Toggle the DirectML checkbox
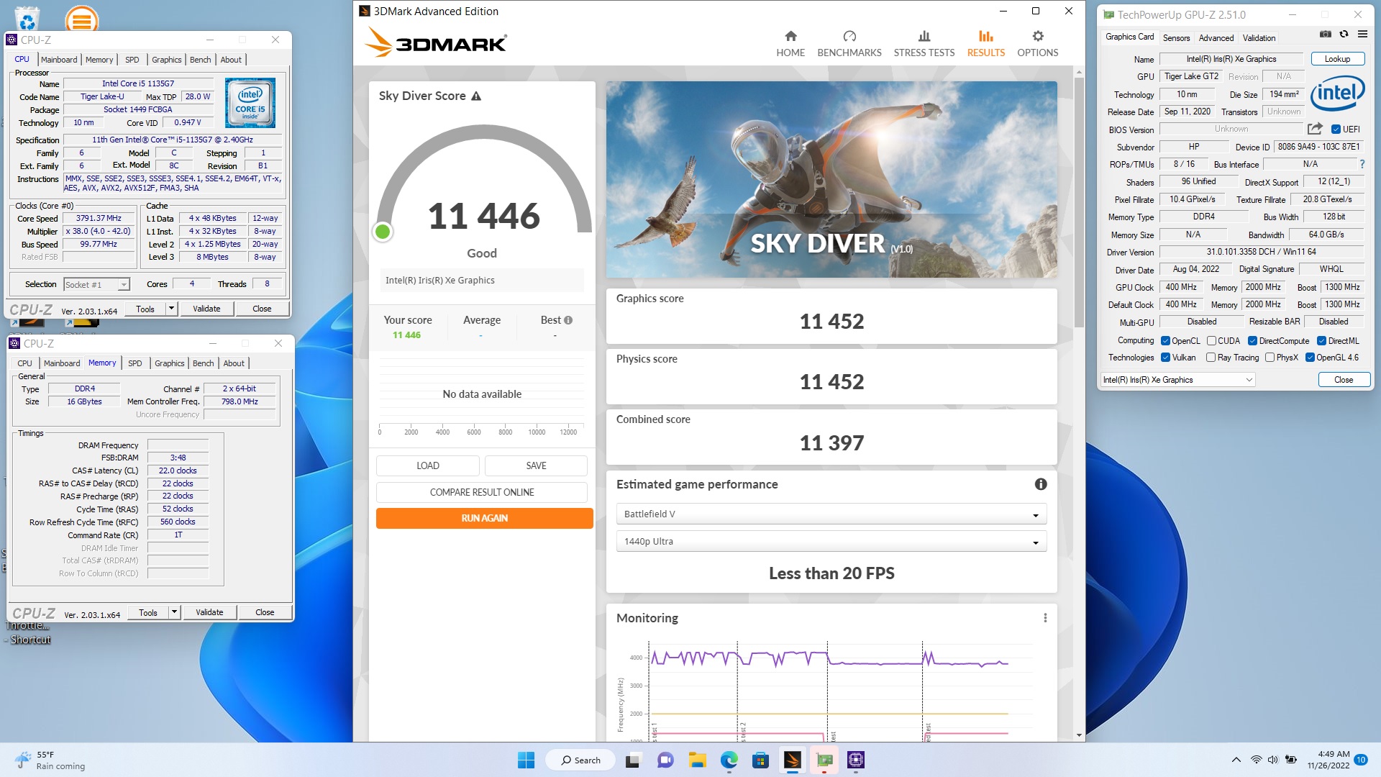 pyautogui.click(x=1321, y=341)
